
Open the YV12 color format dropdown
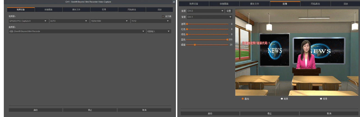(151, 21)
